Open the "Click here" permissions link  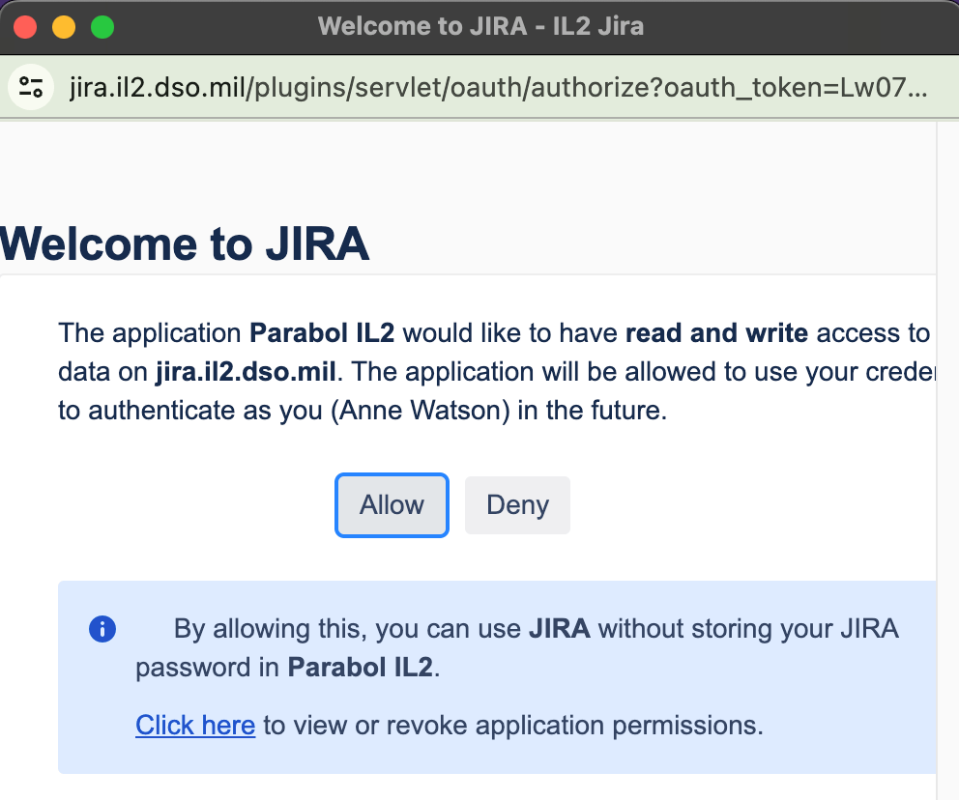coord(195,725)
